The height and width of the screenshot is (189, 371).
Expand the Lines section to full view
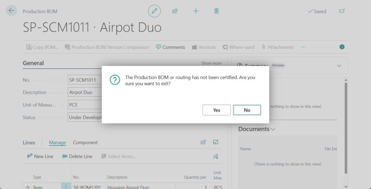pos(216,142)
